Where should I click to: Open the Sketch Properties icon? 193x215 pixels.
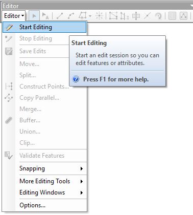(183, 16)
